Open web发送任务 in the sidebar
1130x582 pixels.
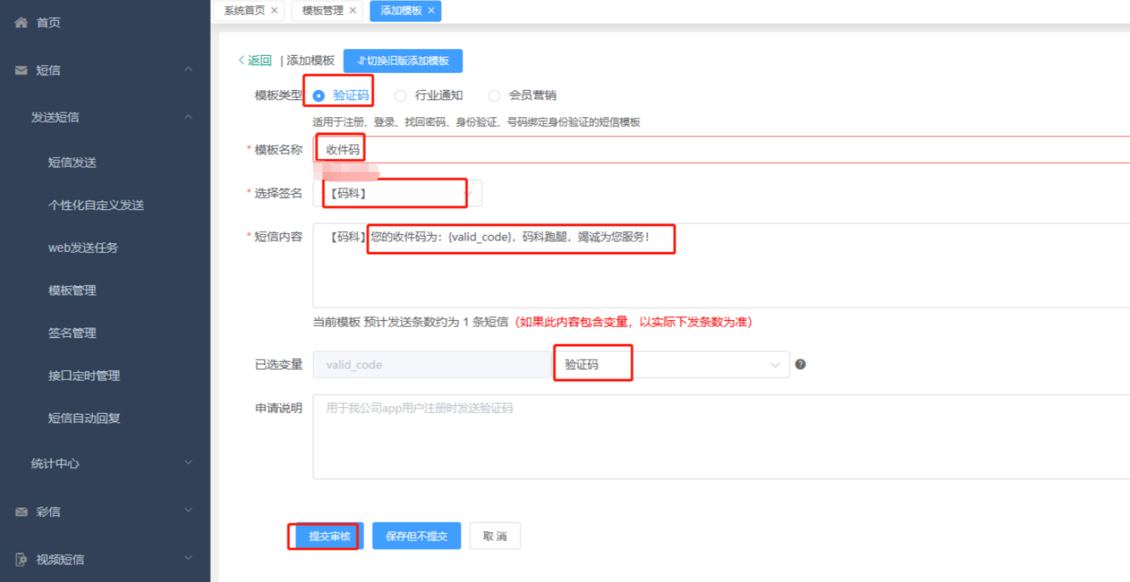pos(83,248)
